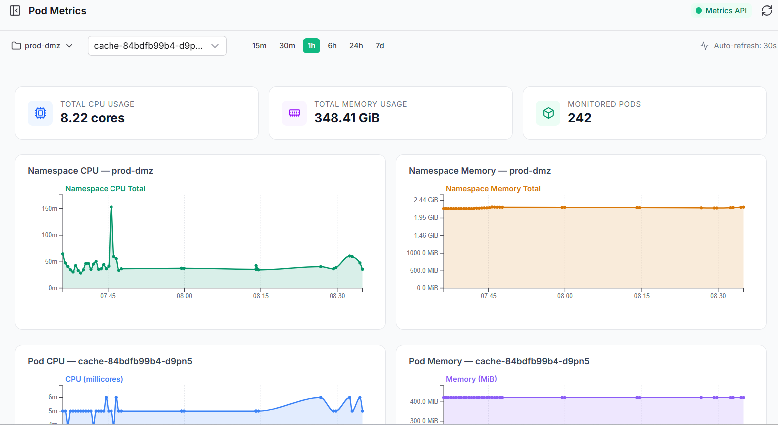Click the Metrics API status dot
Viewport: 778px width, 425px height.
pyautogui.click(x=699, y=11)
